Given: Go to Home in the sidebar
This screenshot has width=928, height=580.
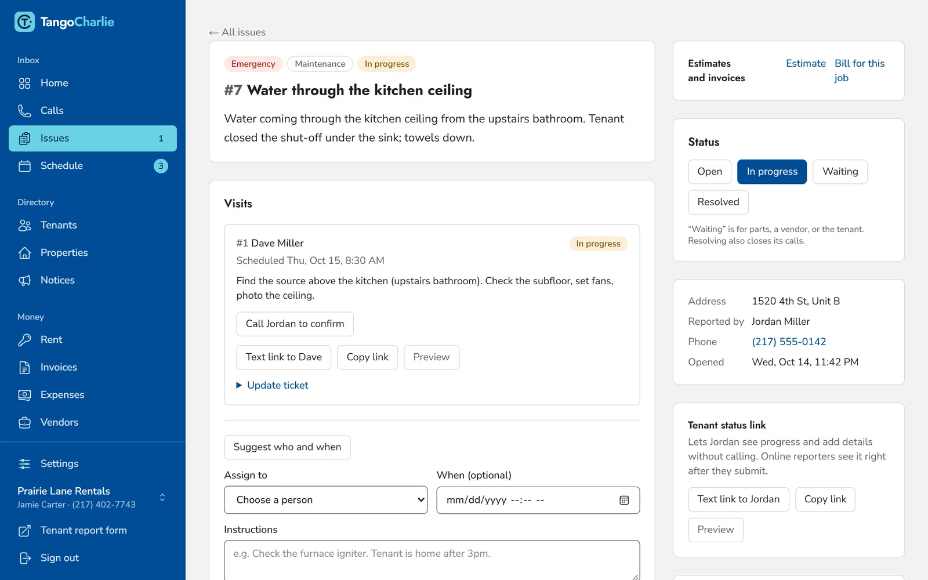Looking at the screenshot, I should click(93, 84).
